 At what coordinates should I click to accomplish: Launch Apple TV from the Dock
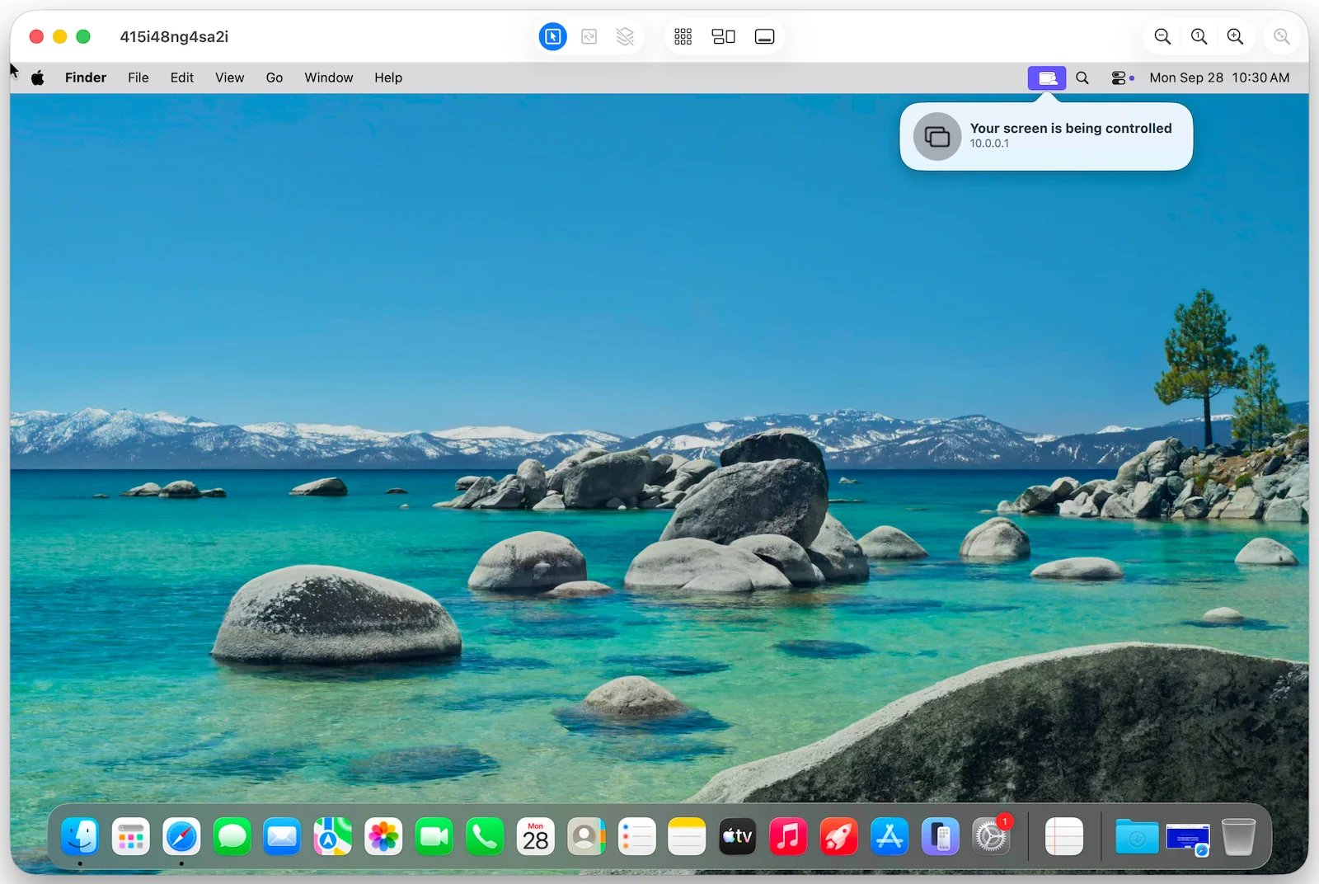[x=738, y=837]
